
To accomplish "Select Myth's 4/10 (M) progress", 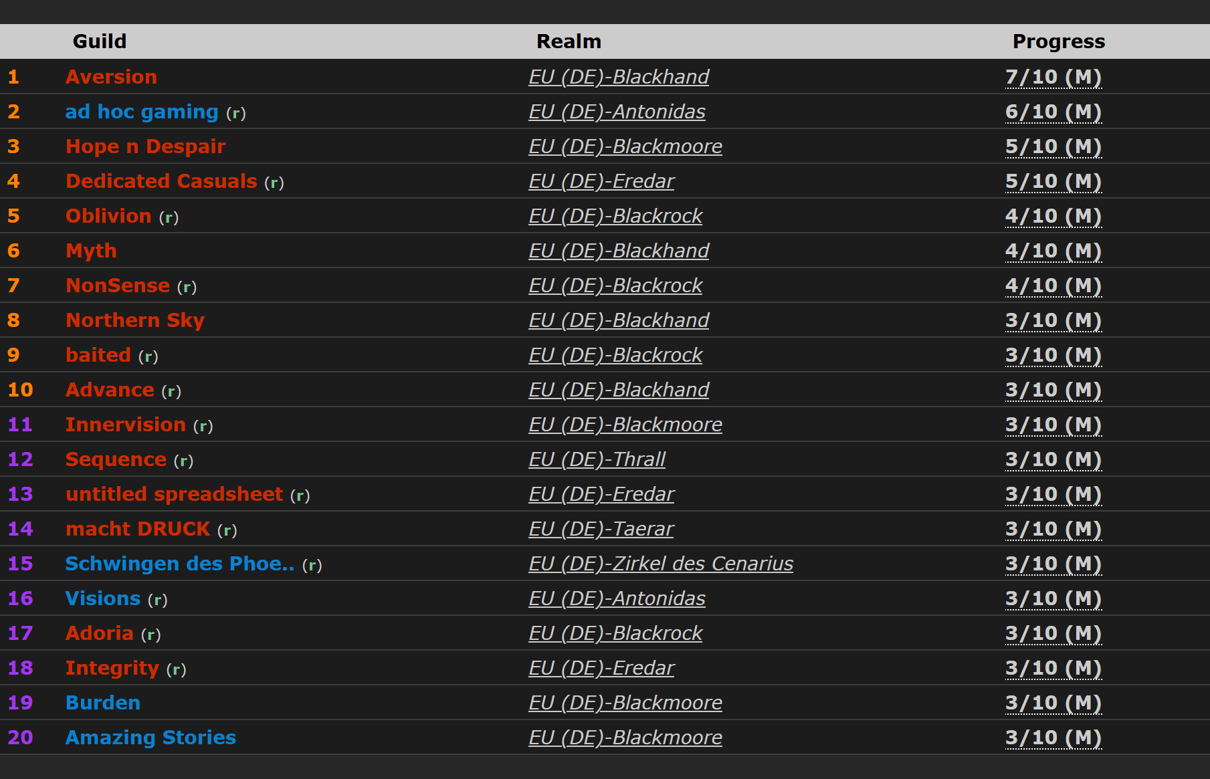I will (x=1053, y=251).
